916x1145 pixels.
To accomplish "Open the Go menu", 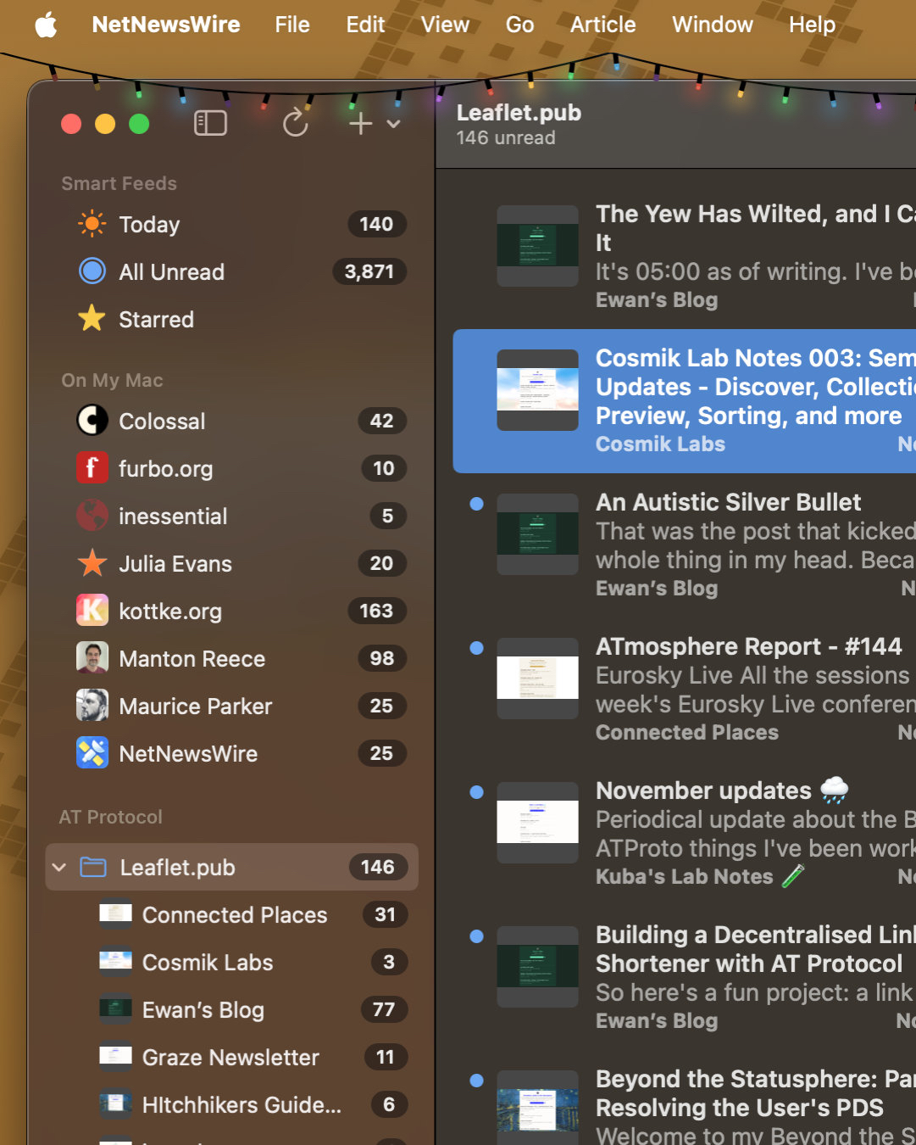I will pyautogui.click(x=519, y=25).
